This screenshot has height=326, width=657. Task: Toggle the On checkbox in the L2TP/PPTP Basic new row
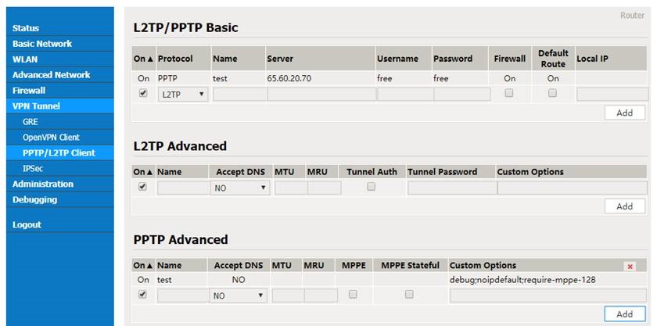(x=143, y=93)
